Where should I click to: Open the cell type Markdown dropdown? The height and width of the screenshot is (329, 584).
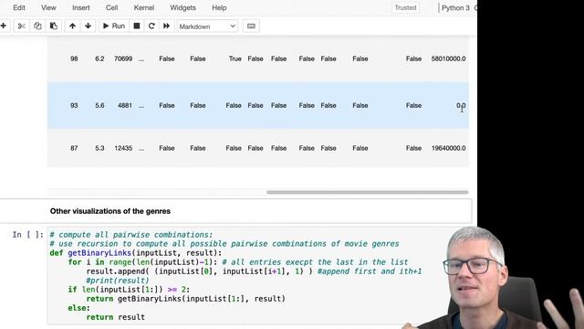pos(207,27)
